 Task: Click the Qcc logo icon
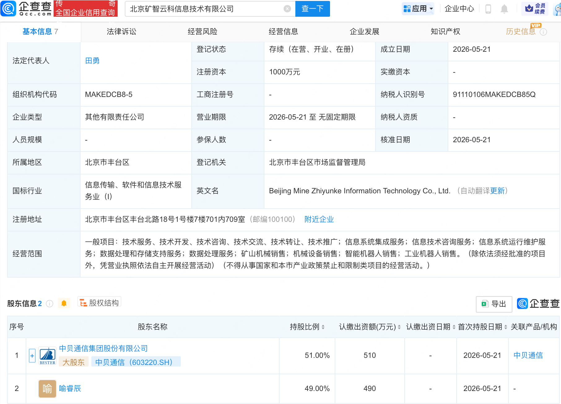(8, 8)
